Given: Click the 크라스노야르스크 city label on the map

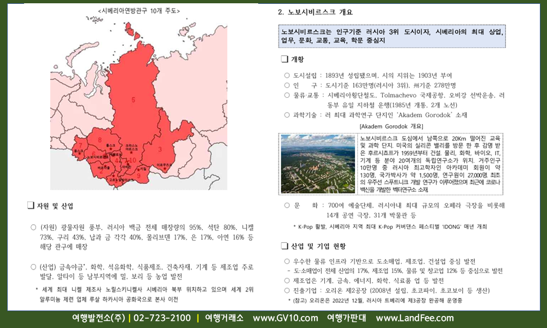Looking at the screenshot, I should (131, 147).
